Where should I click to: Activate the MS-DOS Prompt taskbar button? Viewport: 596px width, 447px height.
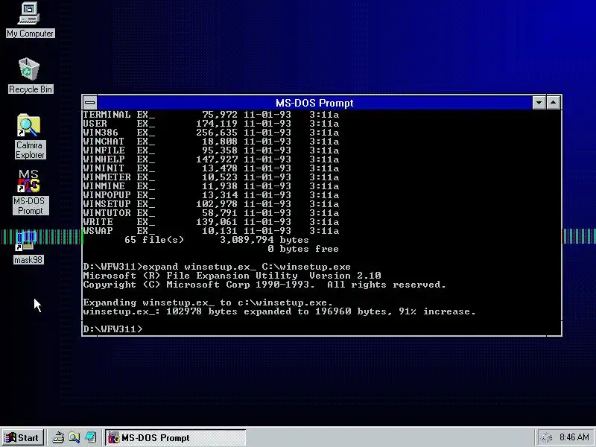point(176,437)
